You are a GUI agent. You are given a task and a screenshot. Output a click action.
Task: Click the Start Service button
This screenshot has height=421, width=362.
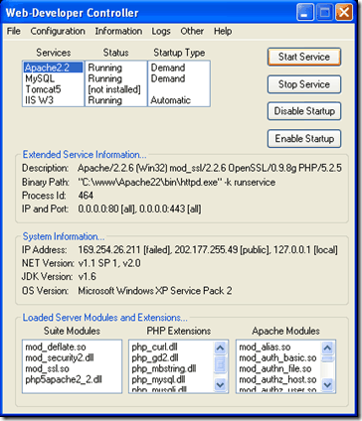point(304,57)
